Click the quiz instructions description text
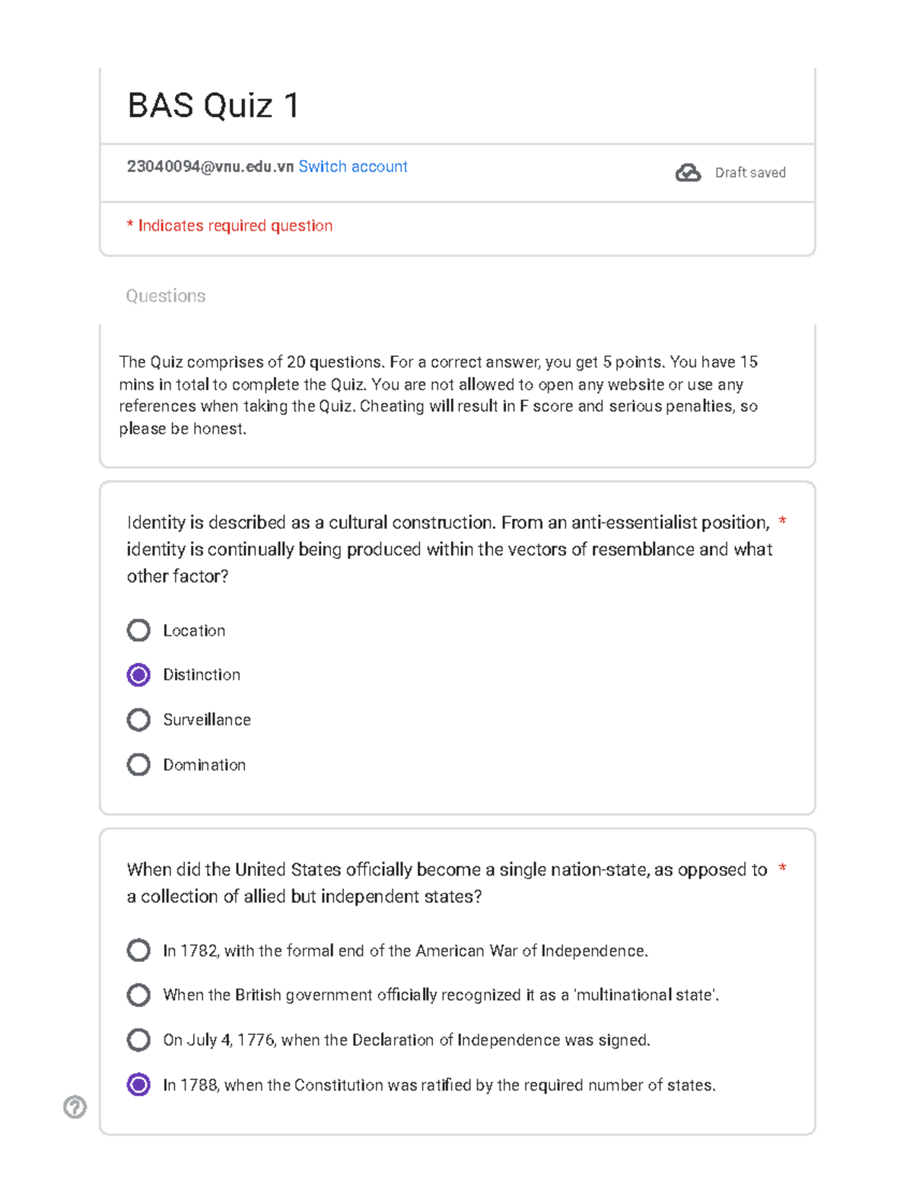Screen dimensions: 913x1182 point(439,395)
